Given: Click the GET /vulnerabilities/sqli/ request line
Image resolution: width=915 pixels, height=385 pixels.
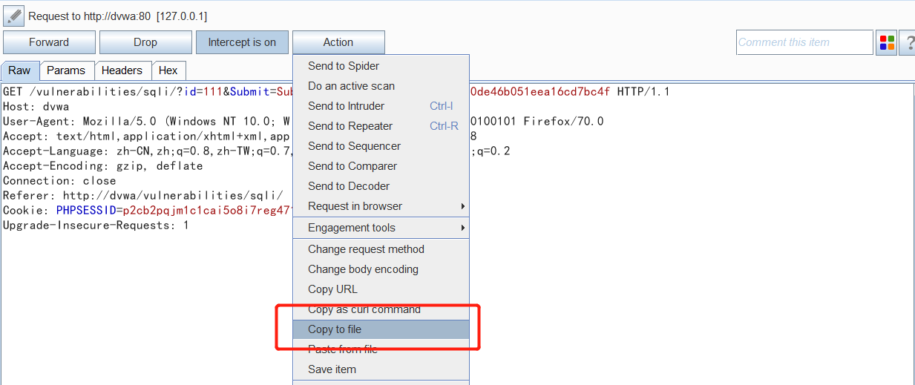Looking at the screenshot, I should coord(148,92).
